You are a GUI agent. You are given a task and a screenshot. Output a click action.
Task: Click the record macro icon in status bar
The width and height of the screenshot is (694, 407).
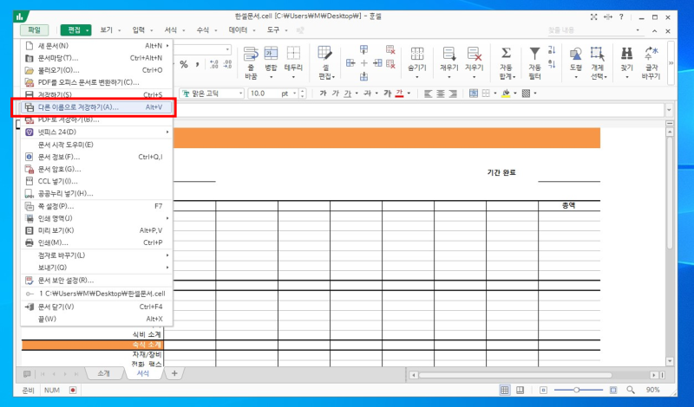(73, 390)
